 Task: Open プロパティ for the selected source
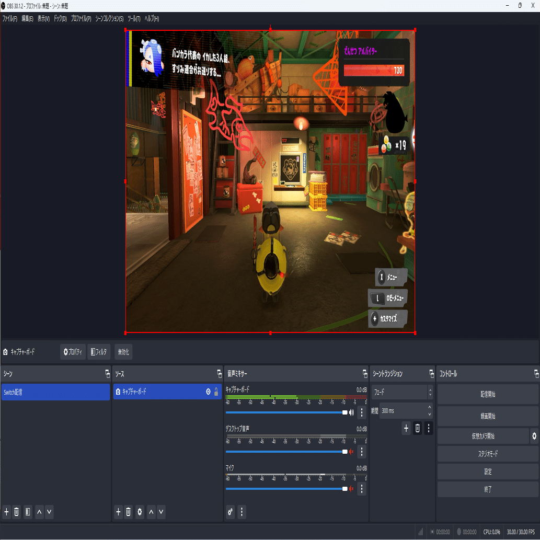pyautogui.click(x=73, y=352)
